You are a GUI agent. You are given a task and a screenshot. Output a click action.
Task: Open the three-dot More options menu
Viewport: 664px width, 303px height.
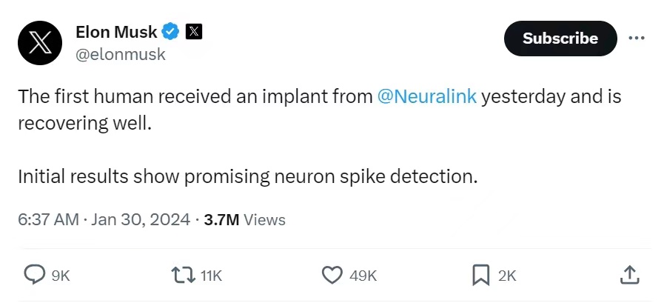[636, 38]
